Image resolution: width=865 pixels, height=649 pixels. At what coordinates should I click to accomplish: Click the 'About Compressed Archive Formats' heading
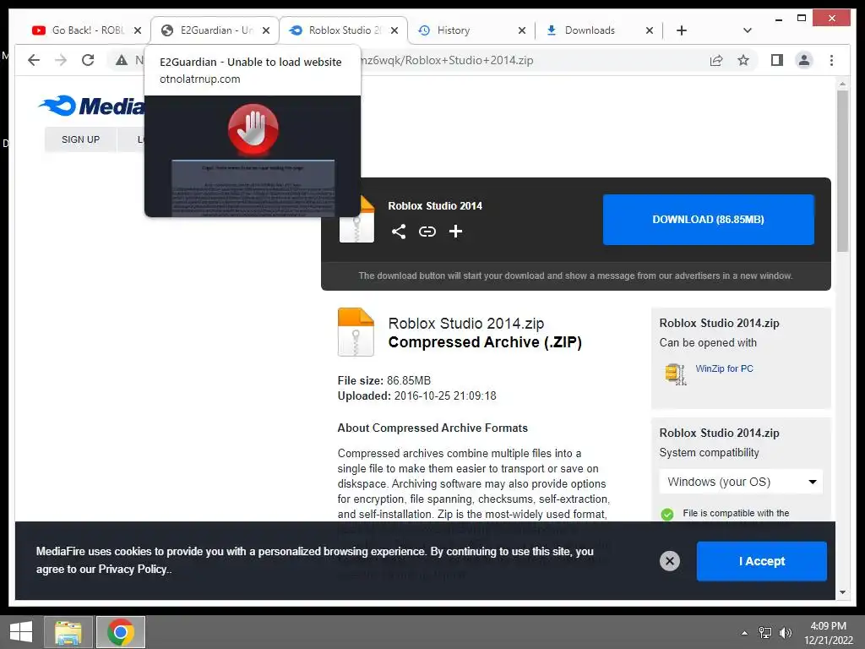[432, 428]
